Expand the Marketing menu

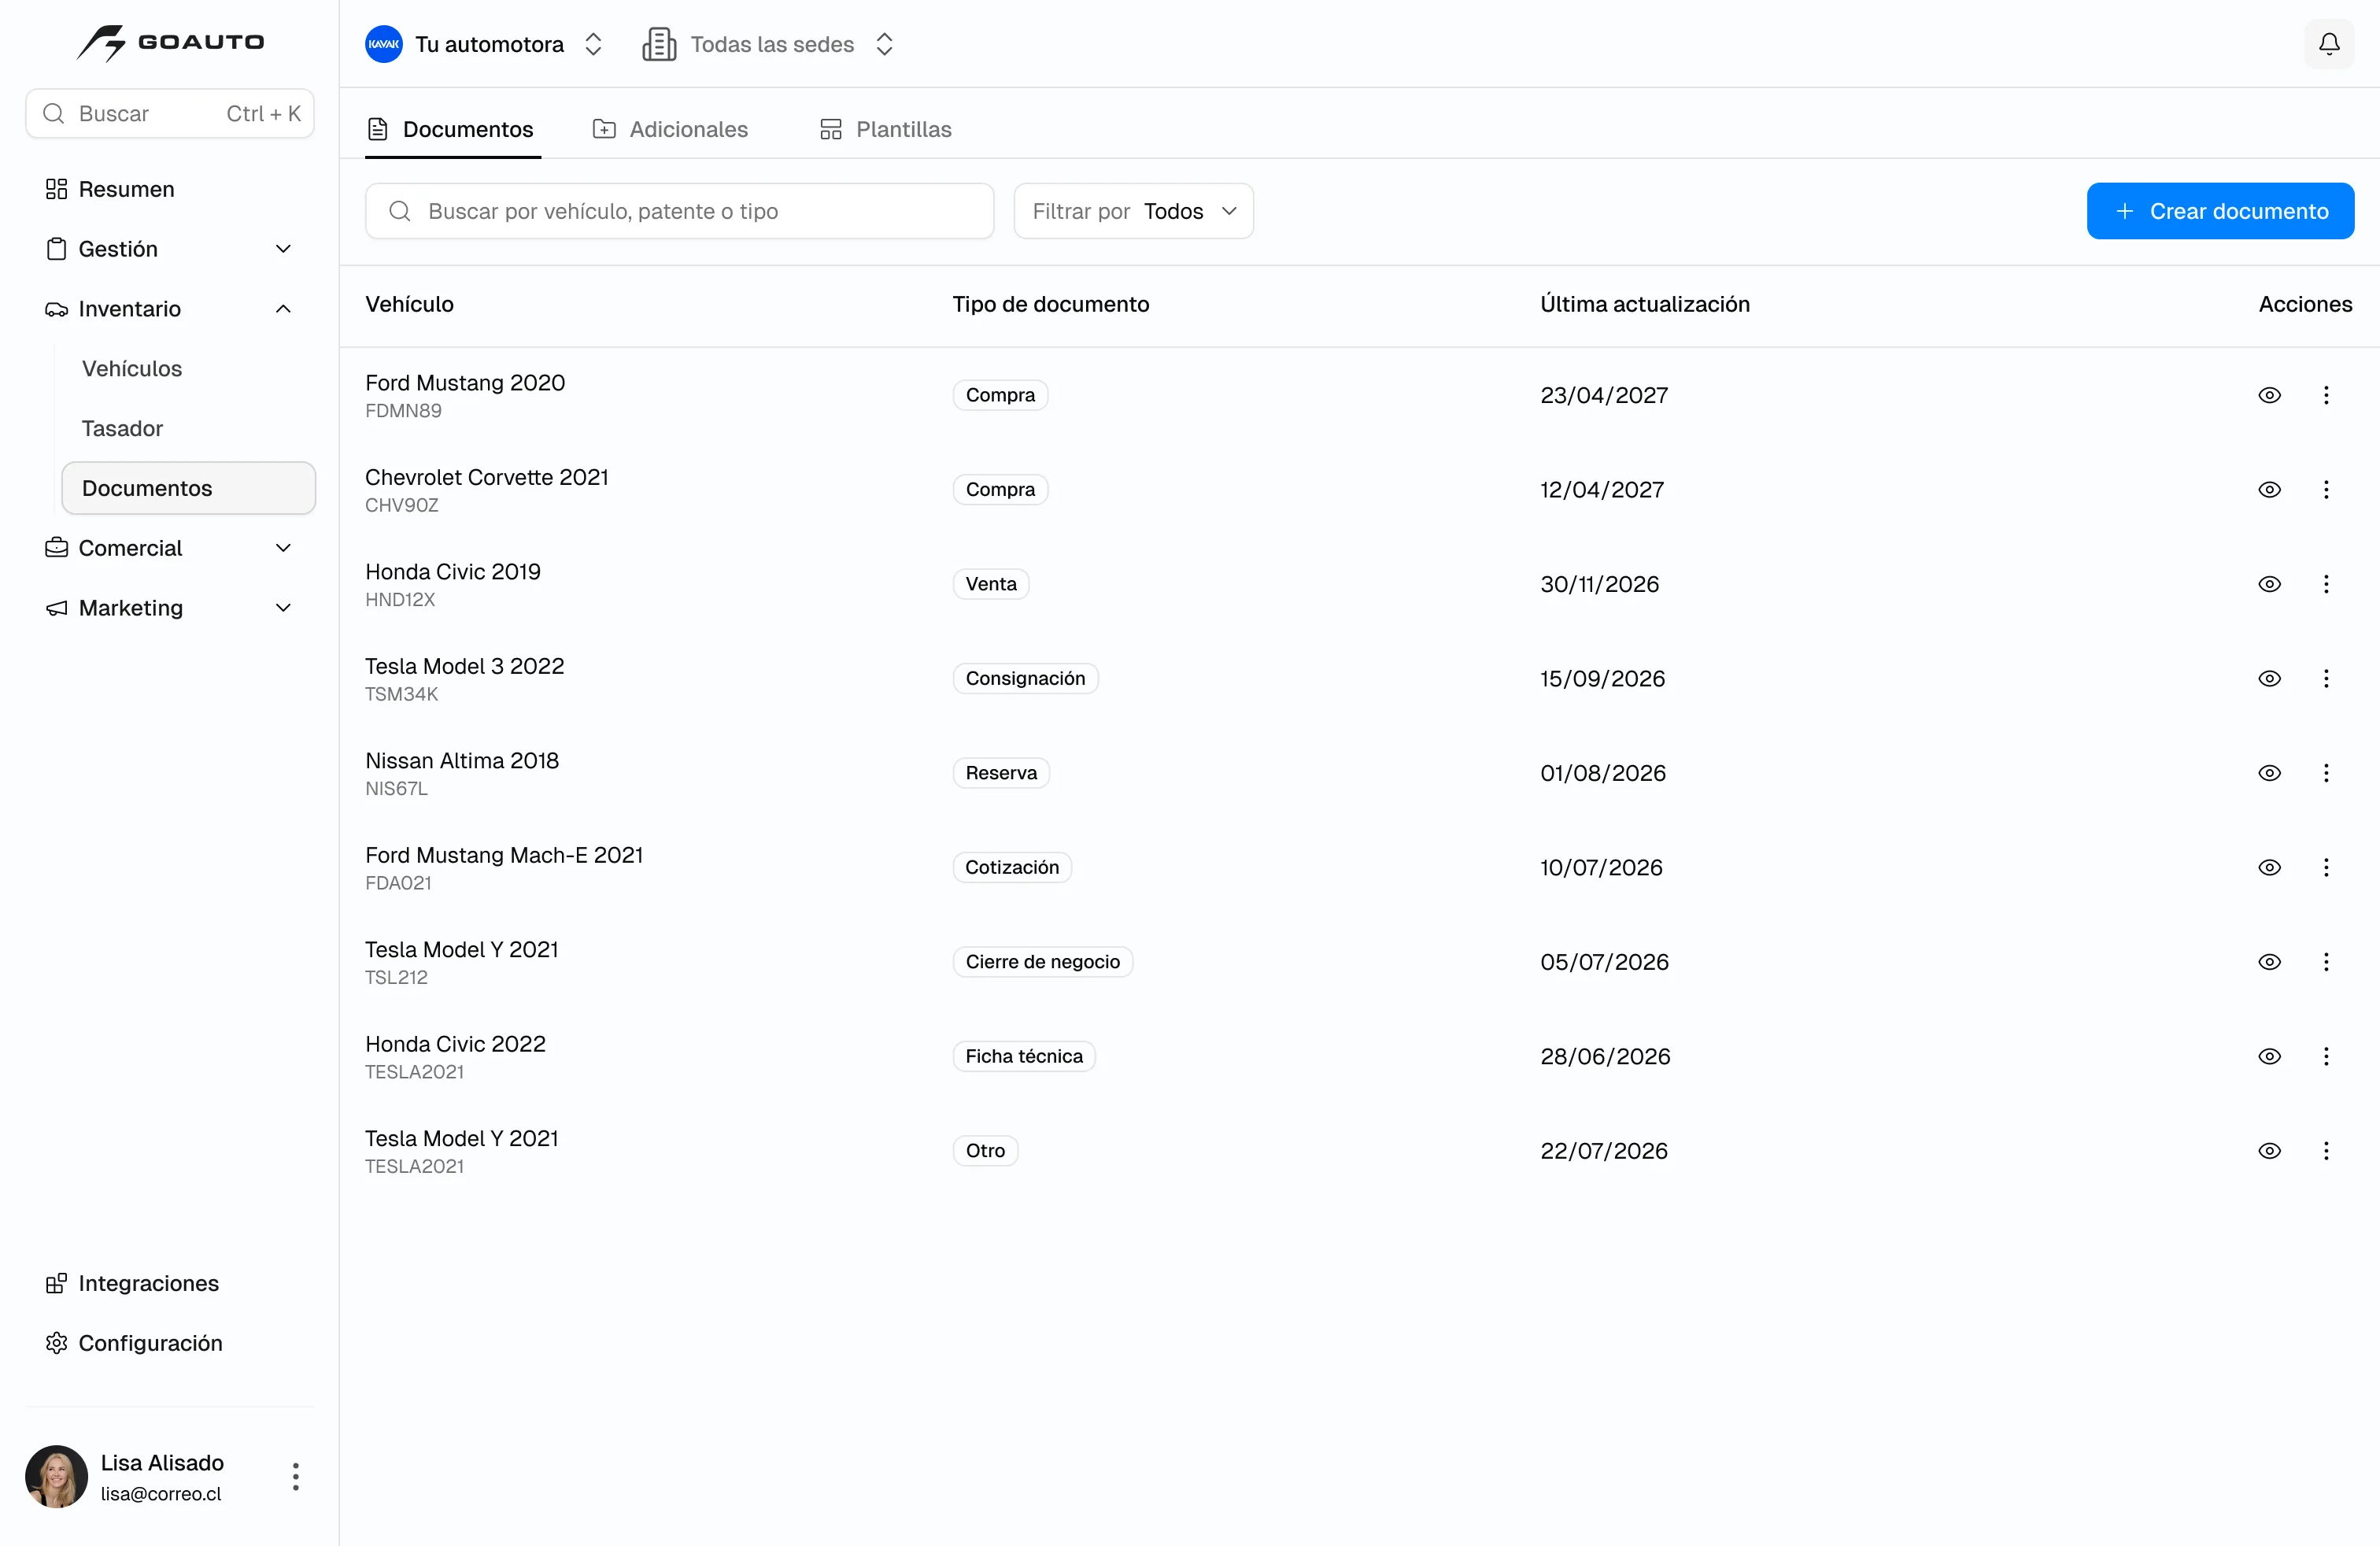[x=170, y=608]
